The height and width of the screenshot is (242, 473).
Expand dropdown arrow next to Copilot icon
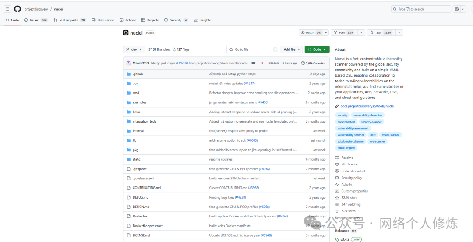[x=463, y=9]
